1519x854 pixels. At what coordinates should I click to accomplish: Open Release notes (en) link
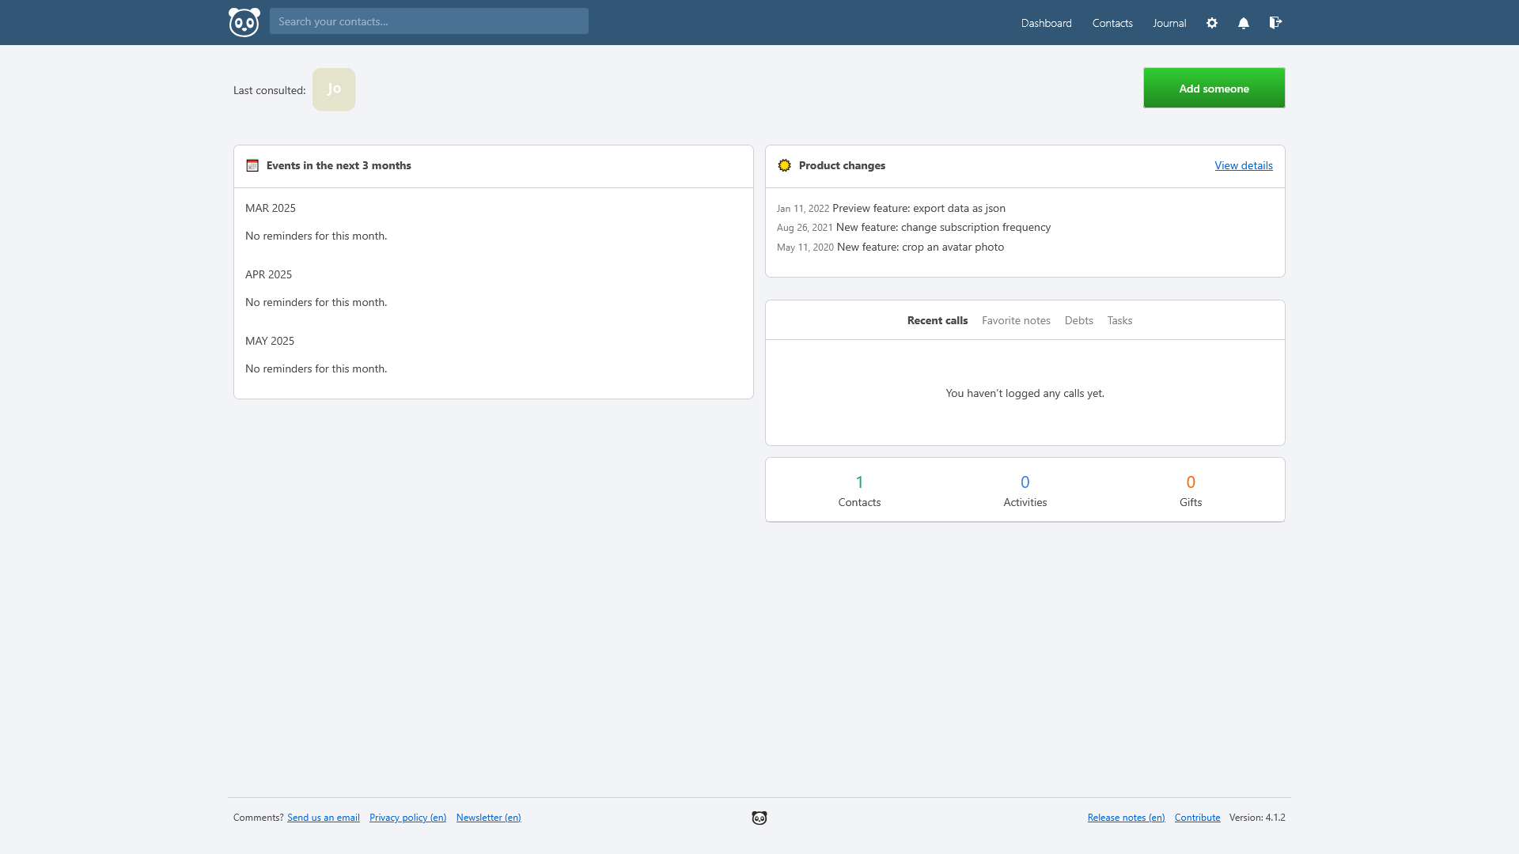1126,818
